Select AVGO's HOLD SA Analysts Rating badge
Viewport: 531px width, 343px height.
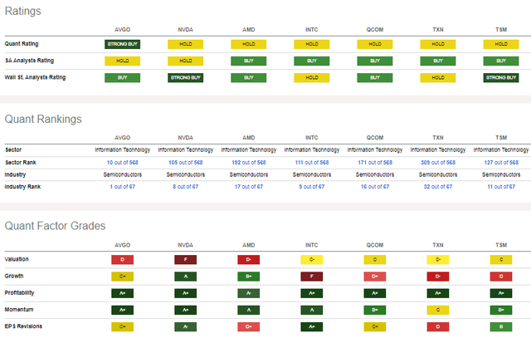[x=122, y=61]
